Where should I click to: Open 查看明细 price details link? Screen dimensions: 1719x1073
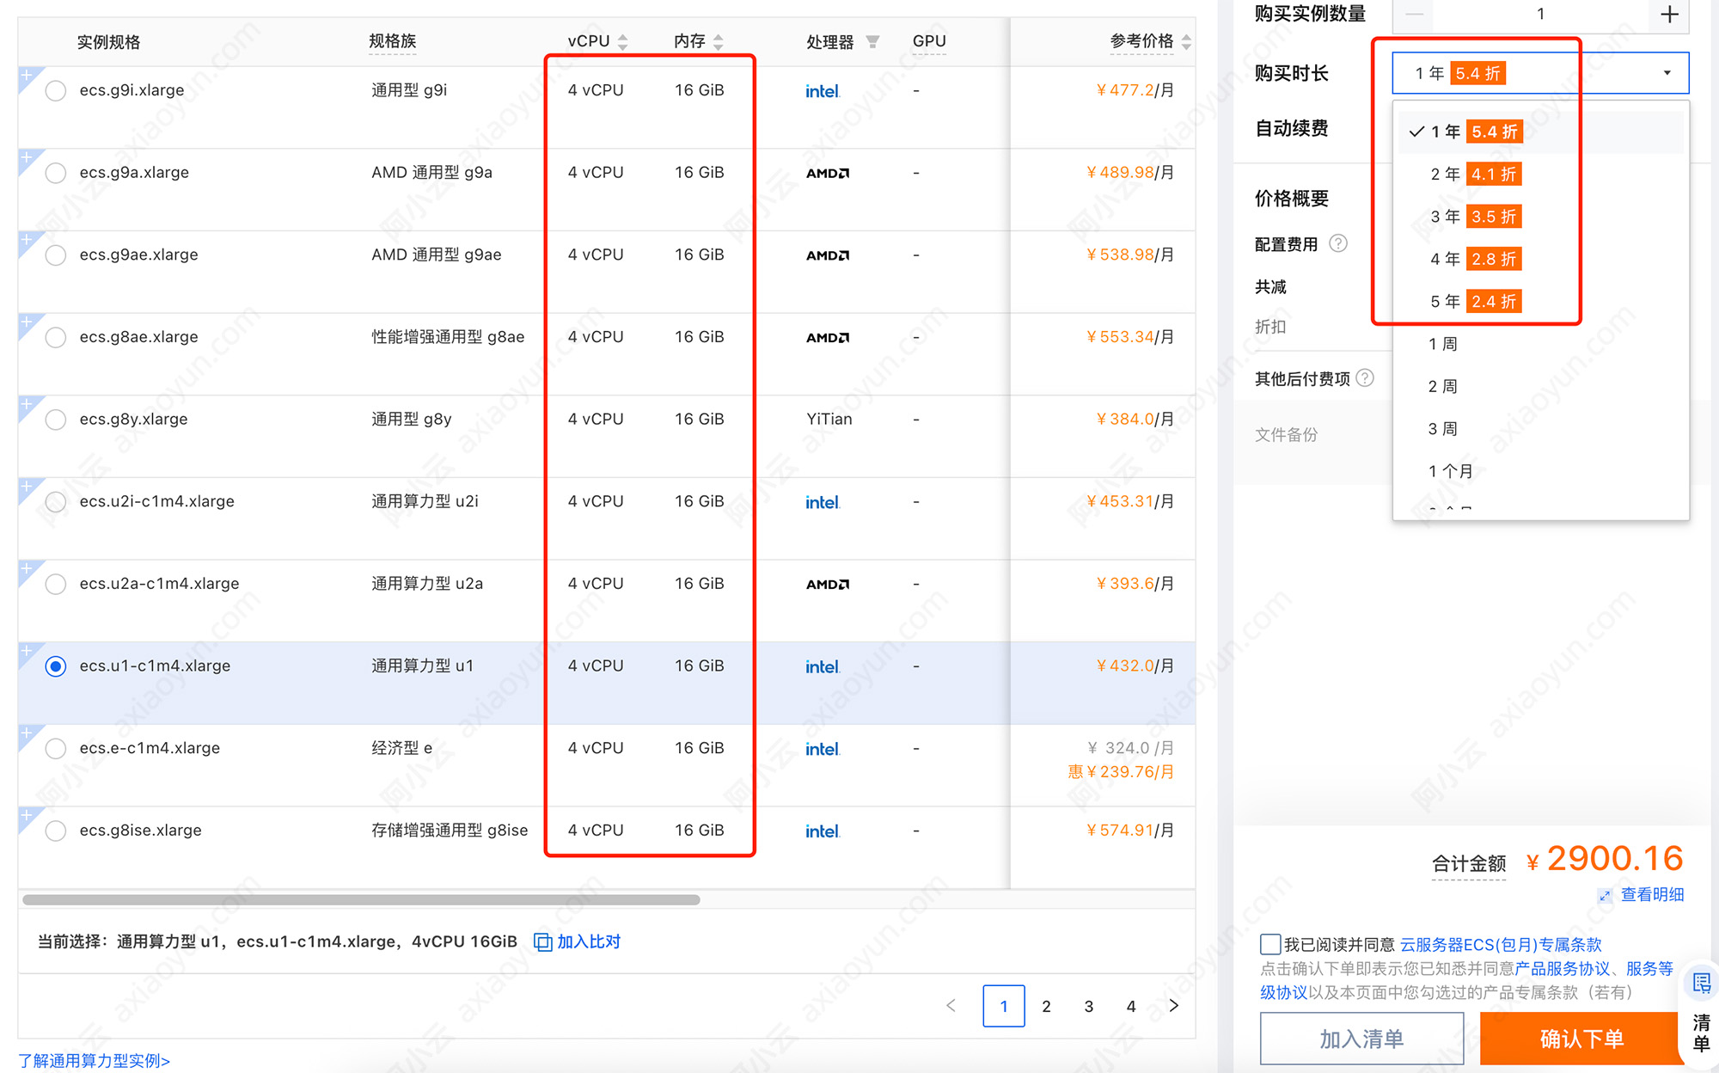point(1652,895)
